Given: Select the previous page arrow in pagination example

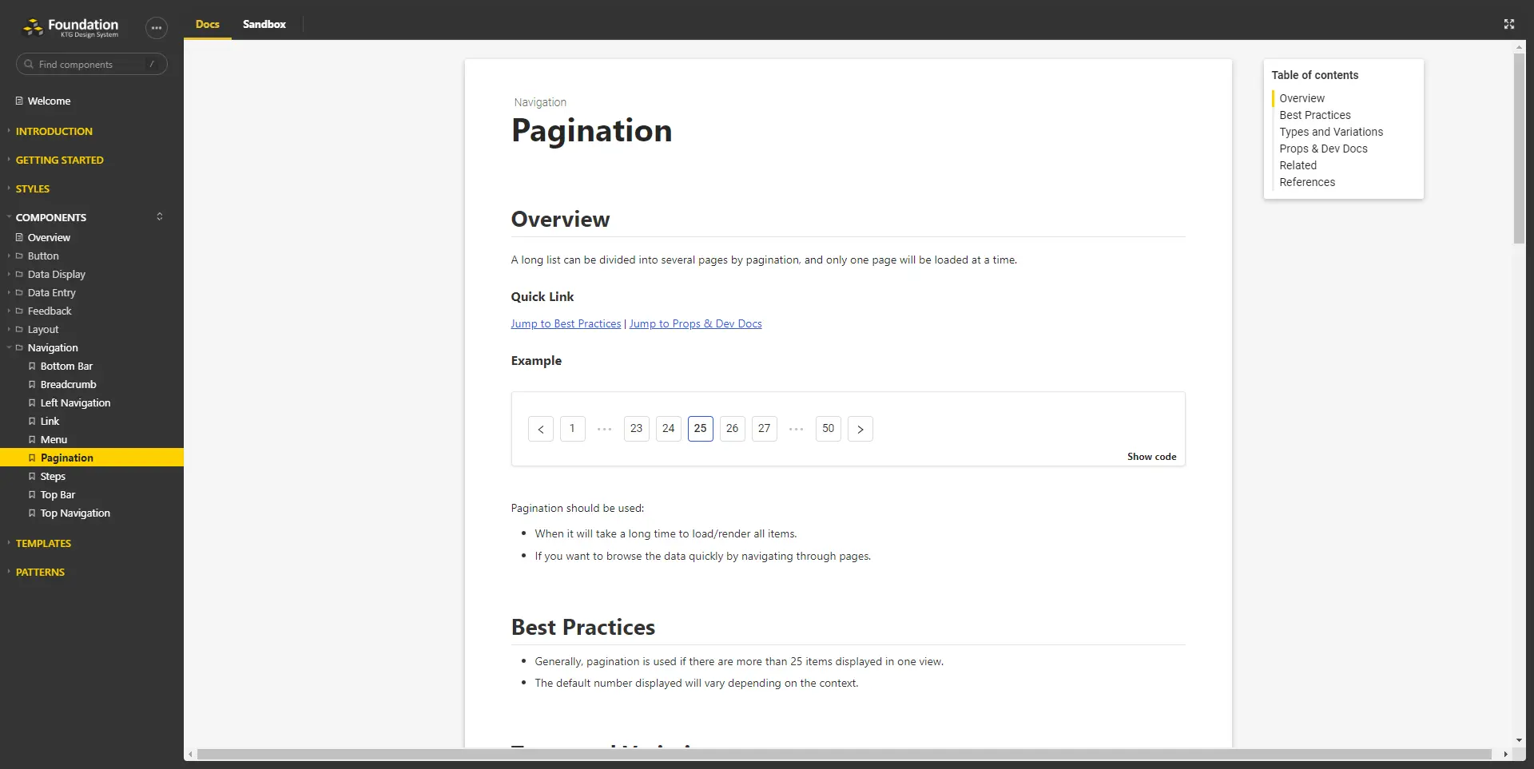Looking at the screenshot, I should 540,429.
